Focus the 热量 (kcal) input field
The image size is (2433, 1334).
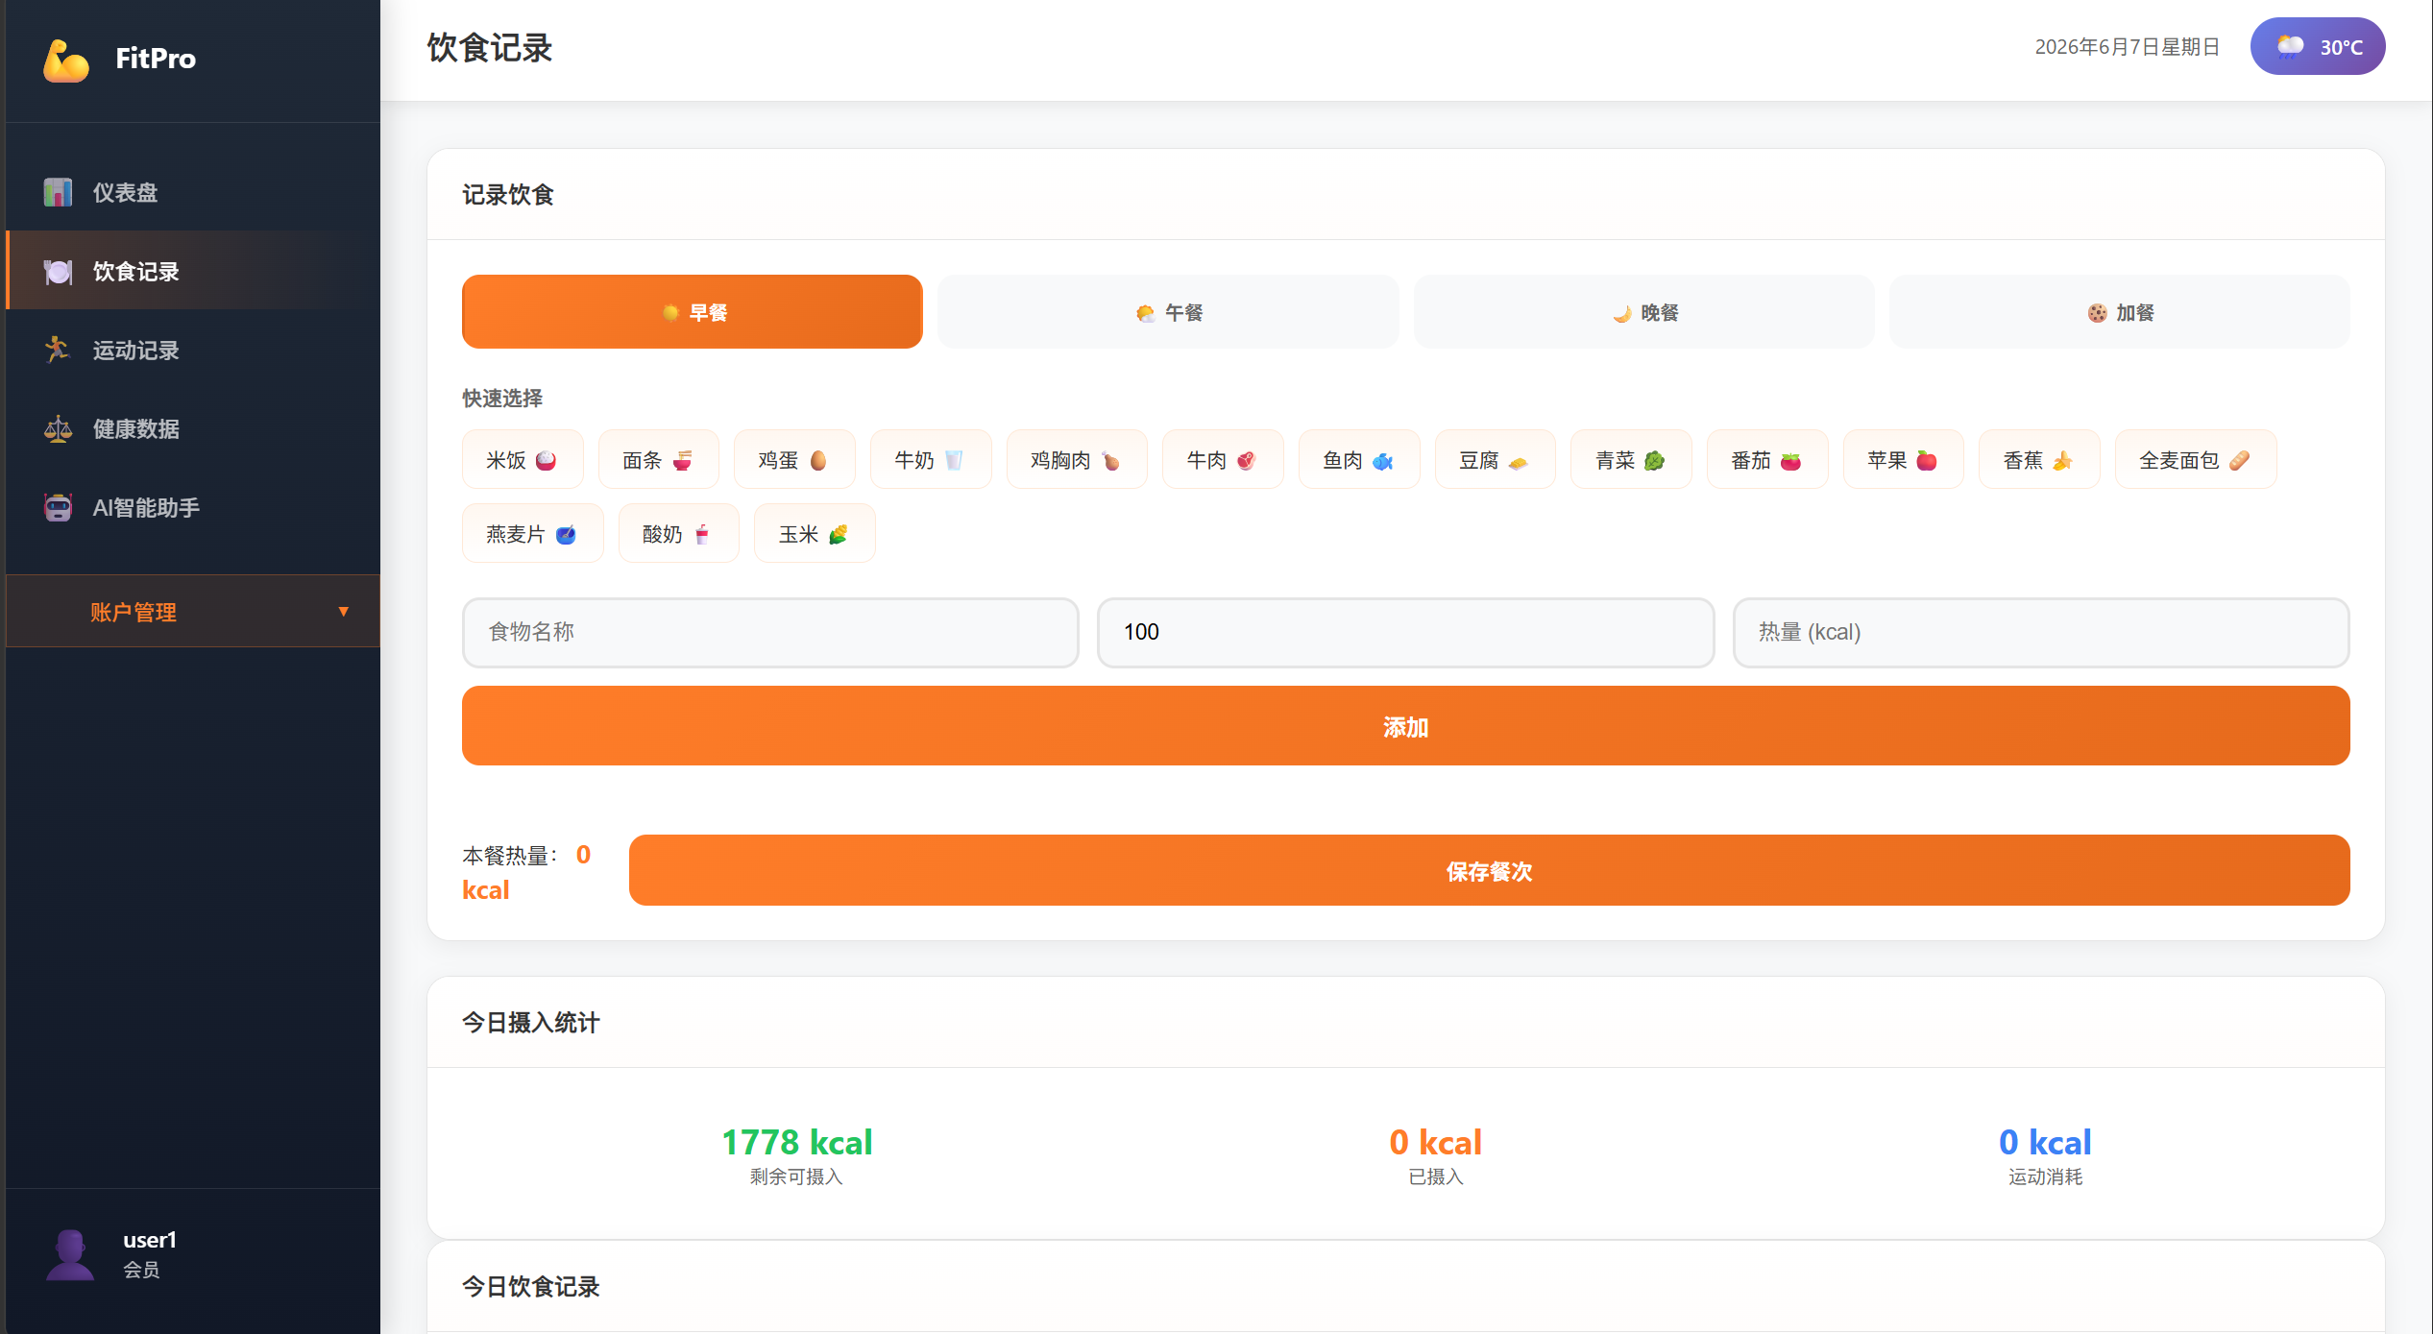pyautogui.click(x=2041, y=632)
